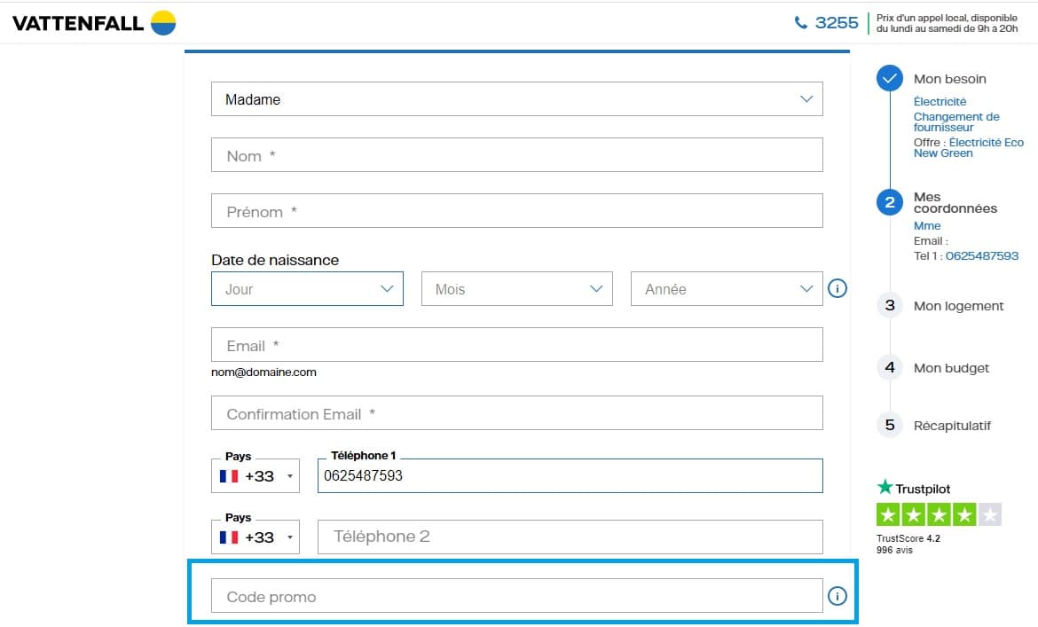Open the info tooltip beside Code promo
The image size is (1038, 627).
coord(837,596)
